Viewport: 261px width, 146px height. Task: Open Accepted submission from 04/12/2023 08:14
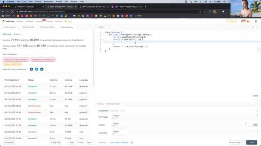(32, 86)
